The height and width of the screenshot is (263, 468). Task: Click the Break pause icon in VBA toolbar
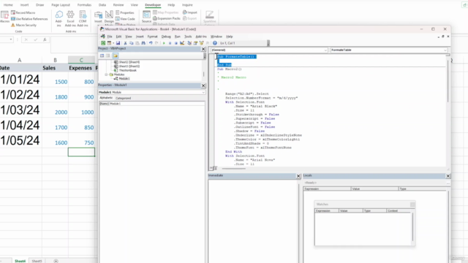(170, 43)
